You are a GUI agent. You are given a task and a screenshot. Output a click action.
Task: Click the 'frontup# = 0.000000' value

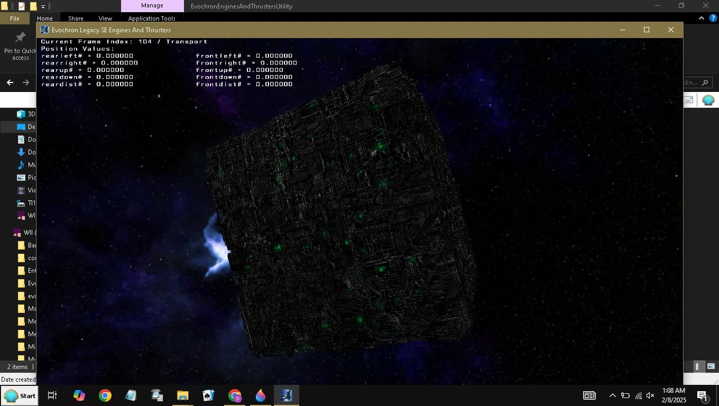(x=239, y=70)
